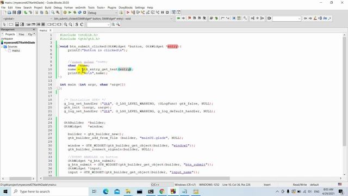Collapse the main function fold marker

58,88
